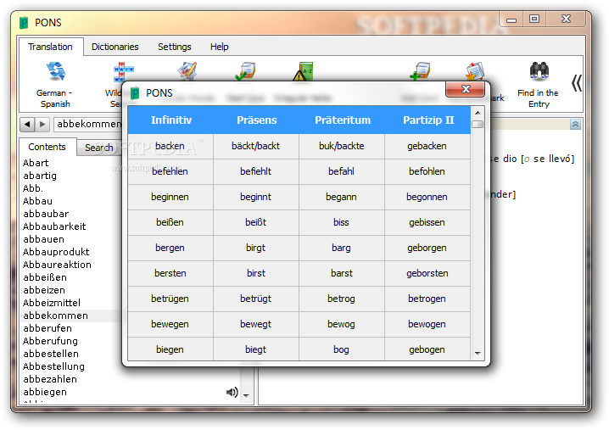The image size is (609, 430).
Task: Switch to the Contents tab
Action: point(47,147)
